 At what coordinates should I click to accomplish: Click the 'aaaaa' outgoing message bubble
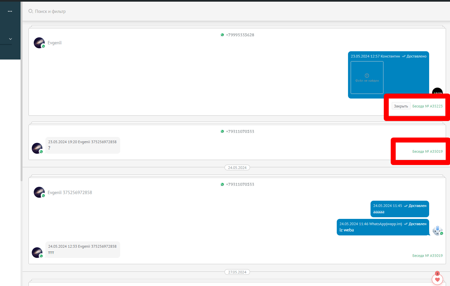[399, 209]
